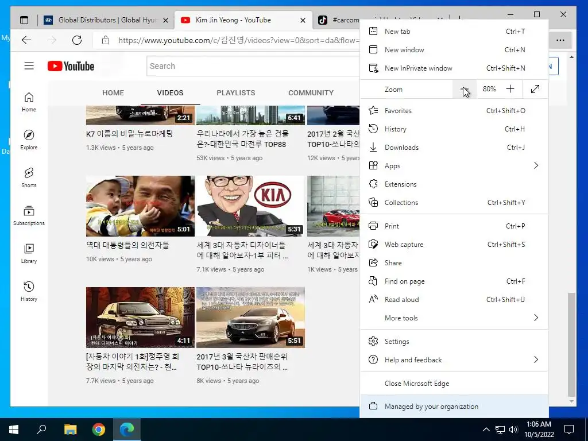
Task: Refresh the YouTube page
Action: tap(77, 40)
